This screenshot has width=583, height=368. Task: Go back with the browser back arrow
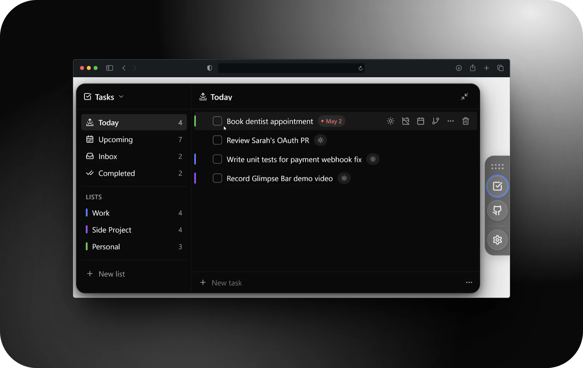[x=124, y=68]
